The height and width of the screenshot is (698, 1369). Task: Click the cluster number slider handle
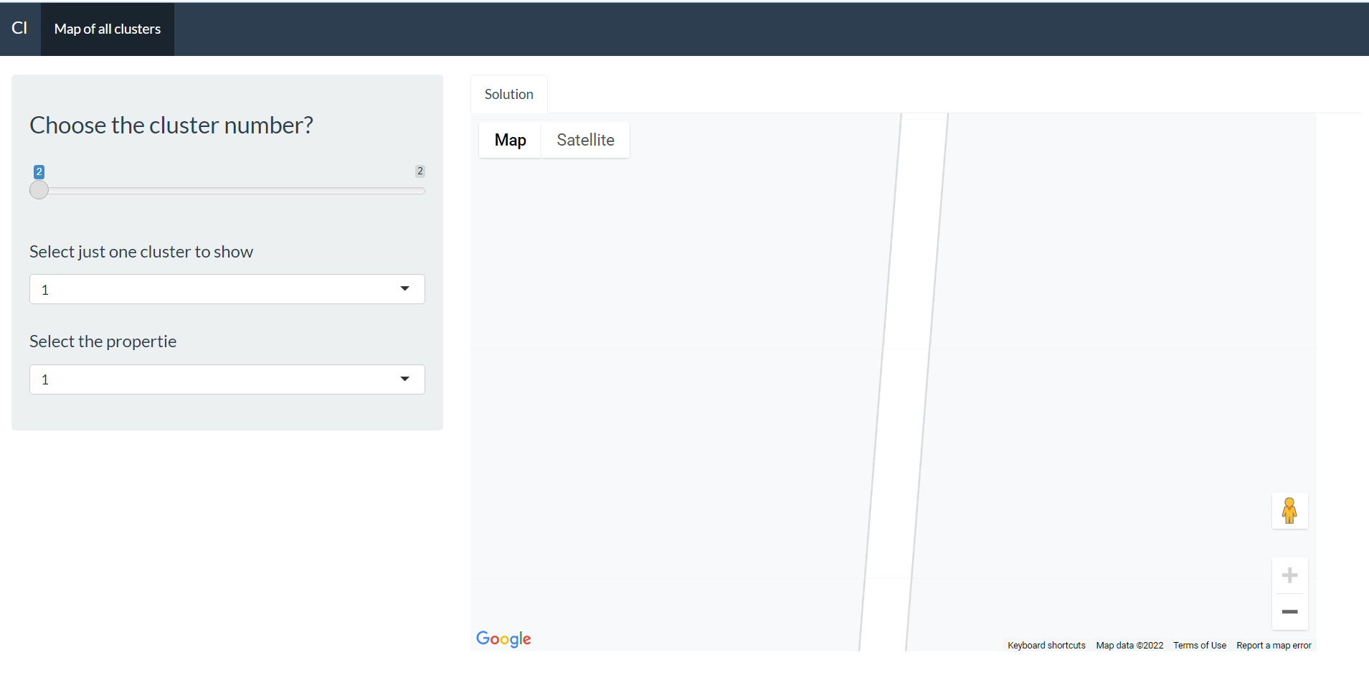39,190
